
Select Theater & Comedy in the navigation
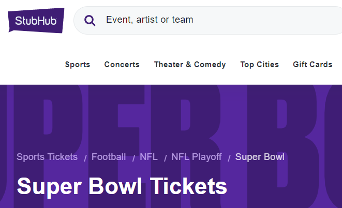tap(190, 65)
